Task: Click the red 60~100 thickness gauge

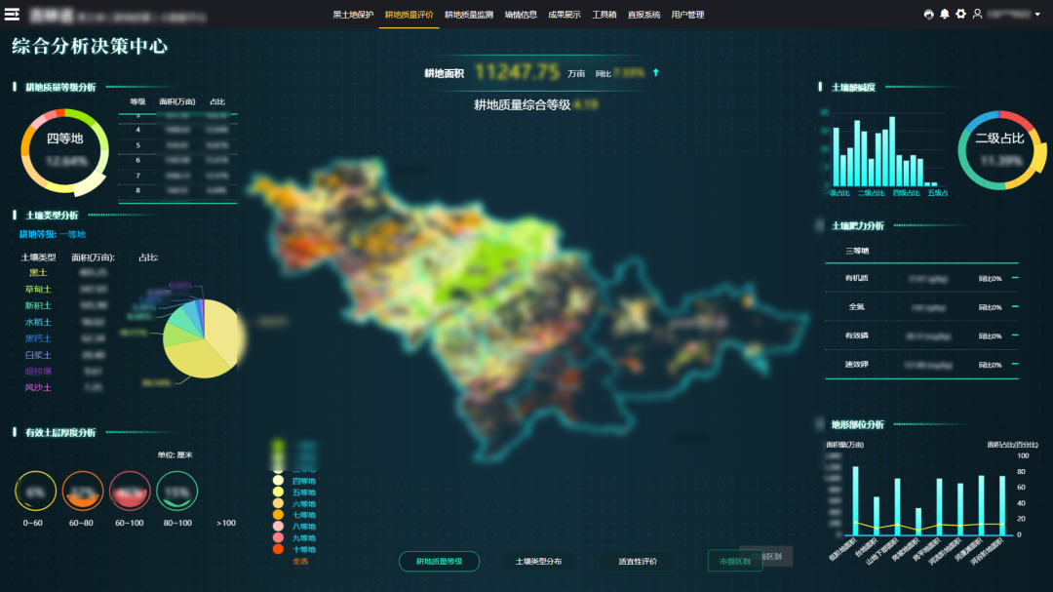Action: [x=130, y=492]
